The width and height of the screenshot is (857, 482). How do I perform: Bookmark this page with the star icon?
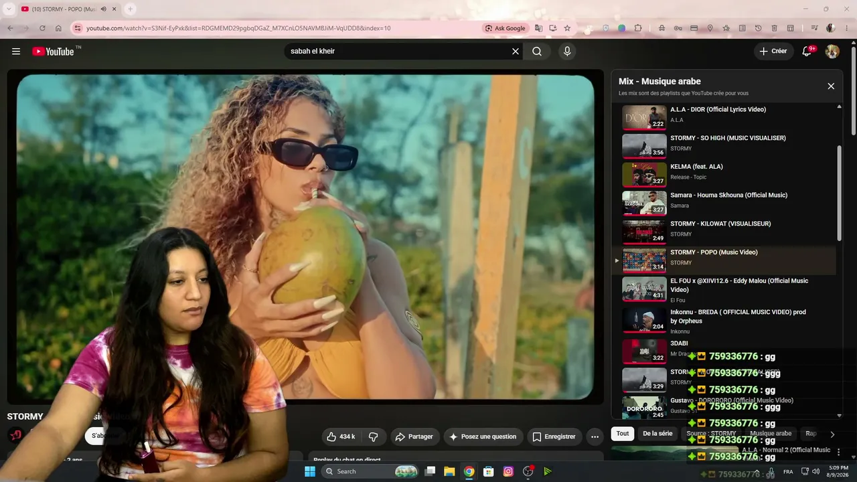[x=568, y=28]
